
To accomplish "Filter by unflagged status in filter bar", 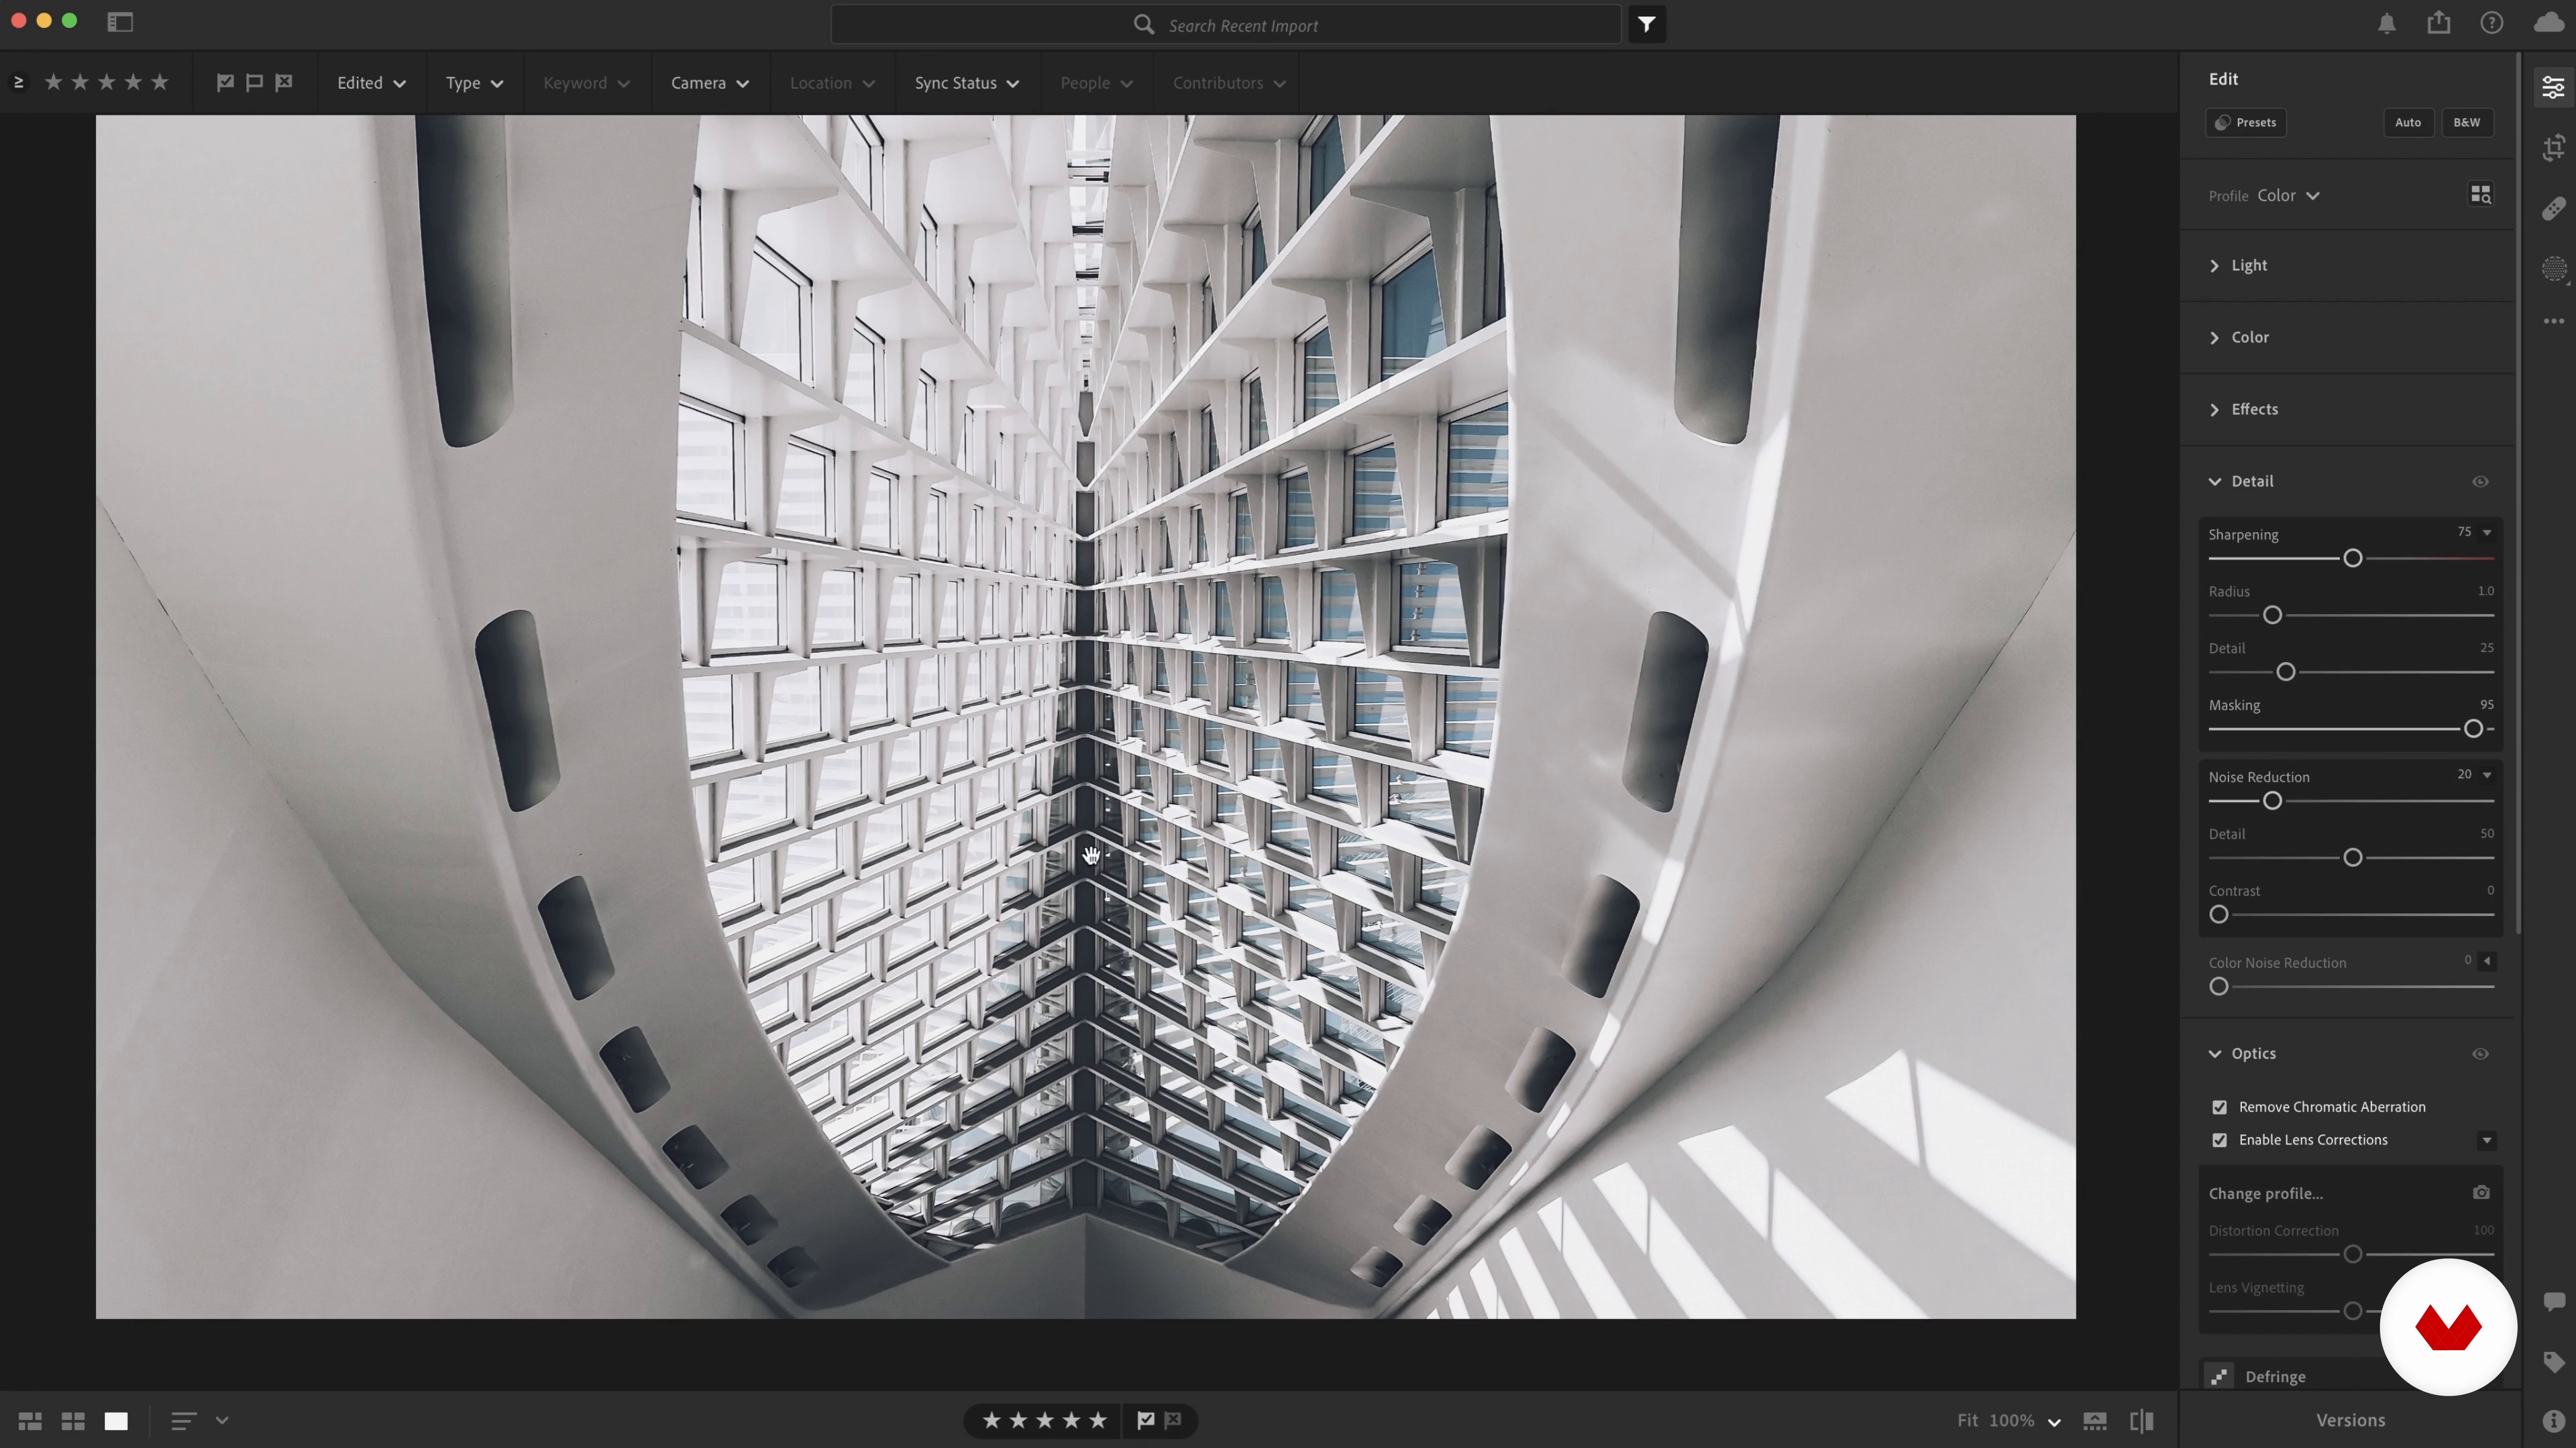I will coord(254,83).
